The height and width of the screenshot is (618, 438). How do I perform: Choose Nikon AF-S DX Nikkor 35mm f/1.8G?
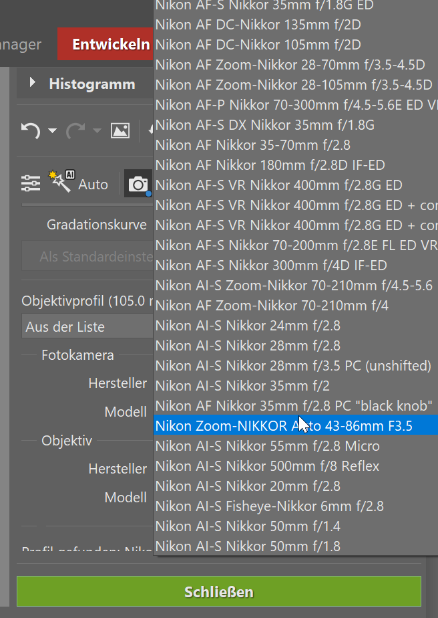tap(264, 124)
